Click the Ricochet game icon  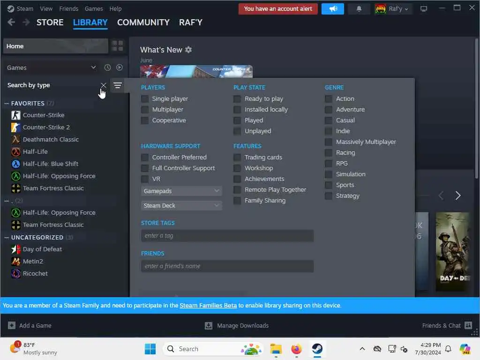(16, 274)
